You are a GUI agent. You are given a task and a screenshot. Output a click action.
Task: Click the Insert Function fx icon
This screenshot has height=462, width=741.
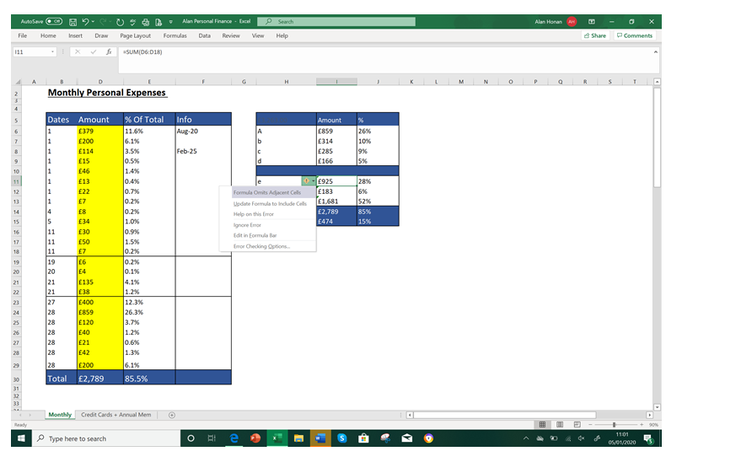109,52
